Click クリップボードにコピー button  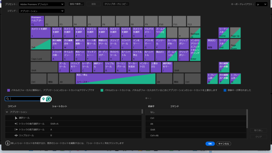coord(116,4)
